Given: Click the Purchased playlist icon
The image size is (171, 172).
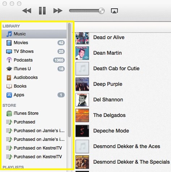Looking at the screenshot, I should pyautogui.click(x=9, y=122).
